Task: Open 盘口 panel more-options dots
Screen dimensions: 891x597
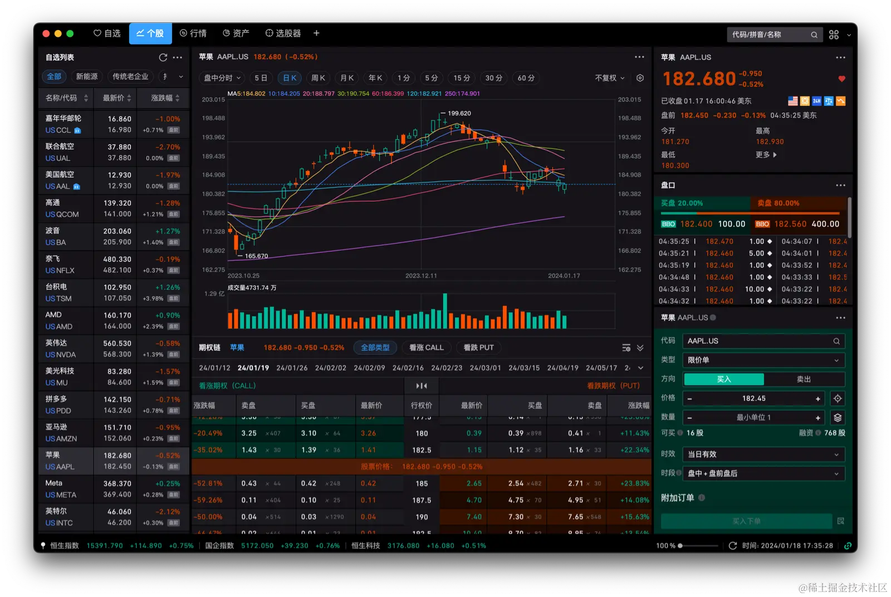Action: (x=841, y=185)
